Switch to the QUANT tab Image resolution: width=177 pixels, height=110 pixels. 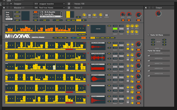click(x=69, y=20)
